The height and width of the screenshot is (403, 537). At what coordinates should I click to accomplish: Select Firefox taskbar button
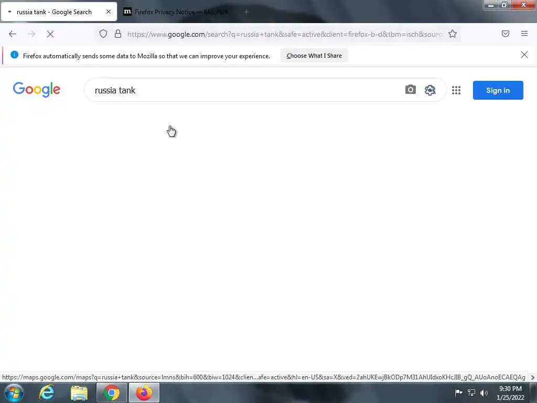(x=144, y=393)
